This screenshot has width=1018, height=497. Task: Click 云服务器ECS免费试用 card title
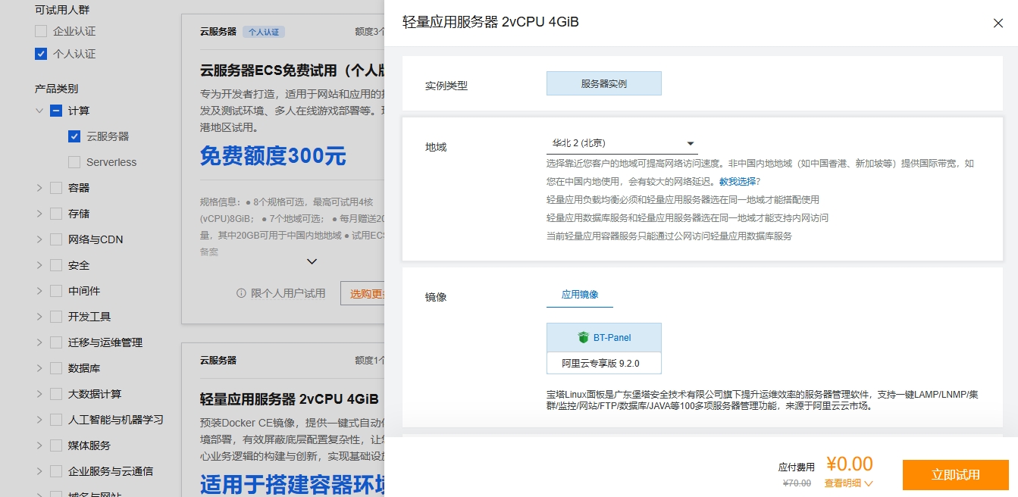(x=293, y=70)
